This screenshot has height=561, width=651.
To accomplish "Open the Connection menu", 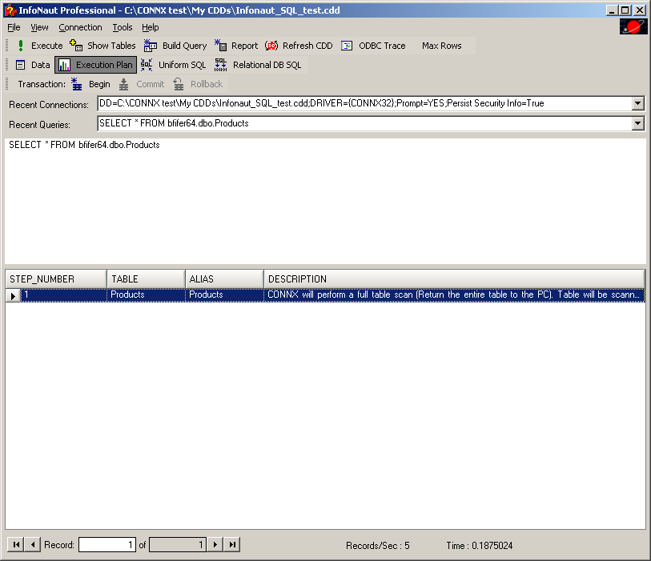I will coord(80,27).
